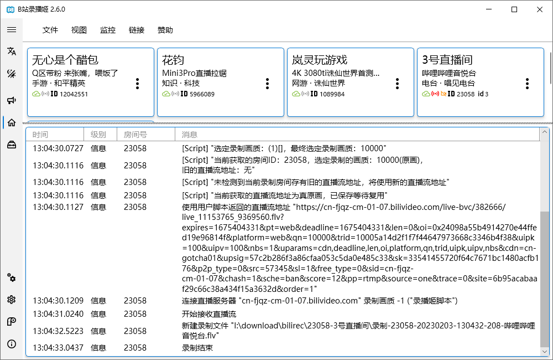
Task: Select log row 录制结束
Action: point(283,348)
